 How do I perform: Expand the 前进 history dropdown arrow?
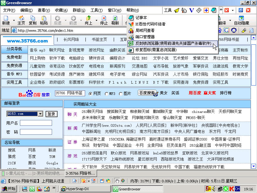coord(81,20)
